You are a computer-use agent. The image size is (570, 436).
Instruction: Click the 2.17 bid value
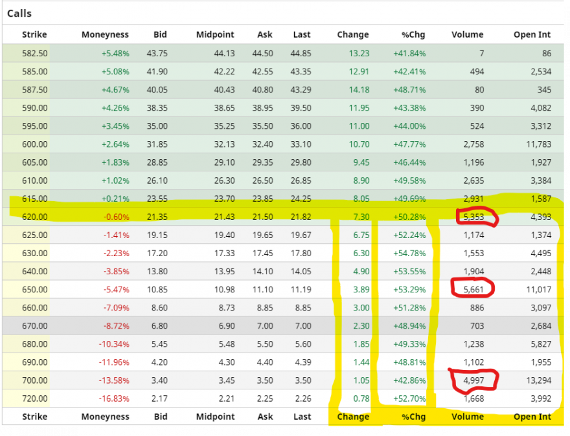click(x=159, y=398)
